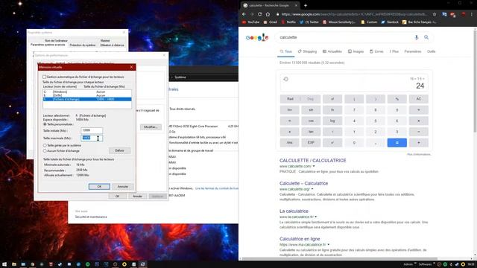477x268 pixels.
Task: Open the Custom bookmark folder
Action: pyautogui.click(x=369, y=22)
